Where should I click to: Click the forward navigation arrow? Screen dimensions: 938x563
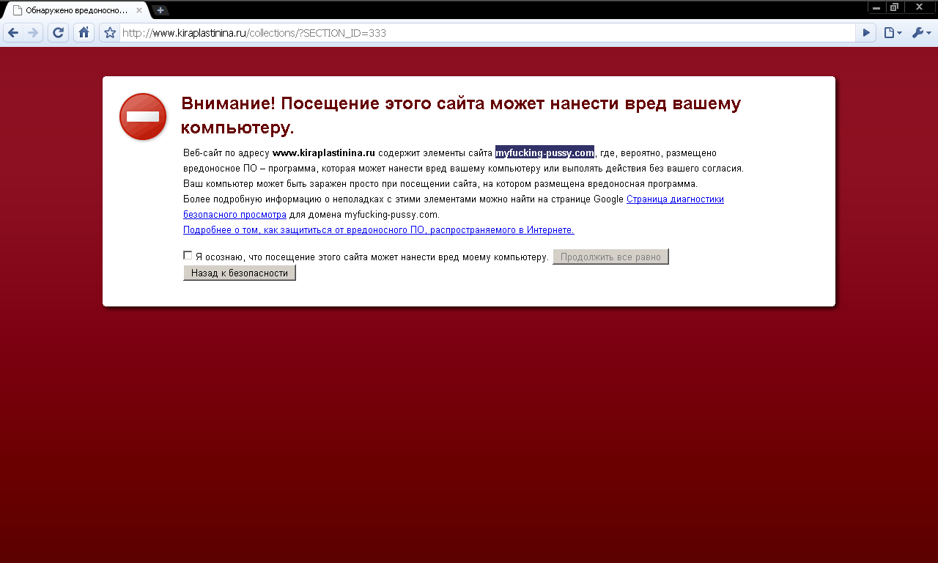click(34, 32)
